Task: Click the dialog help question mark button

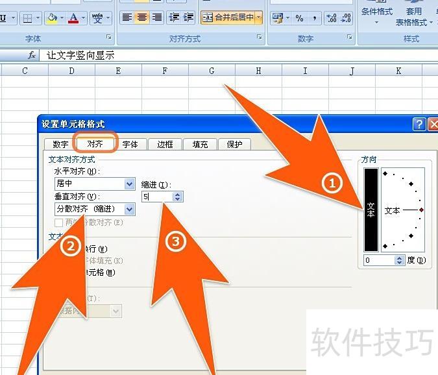Action: (419, 125)
